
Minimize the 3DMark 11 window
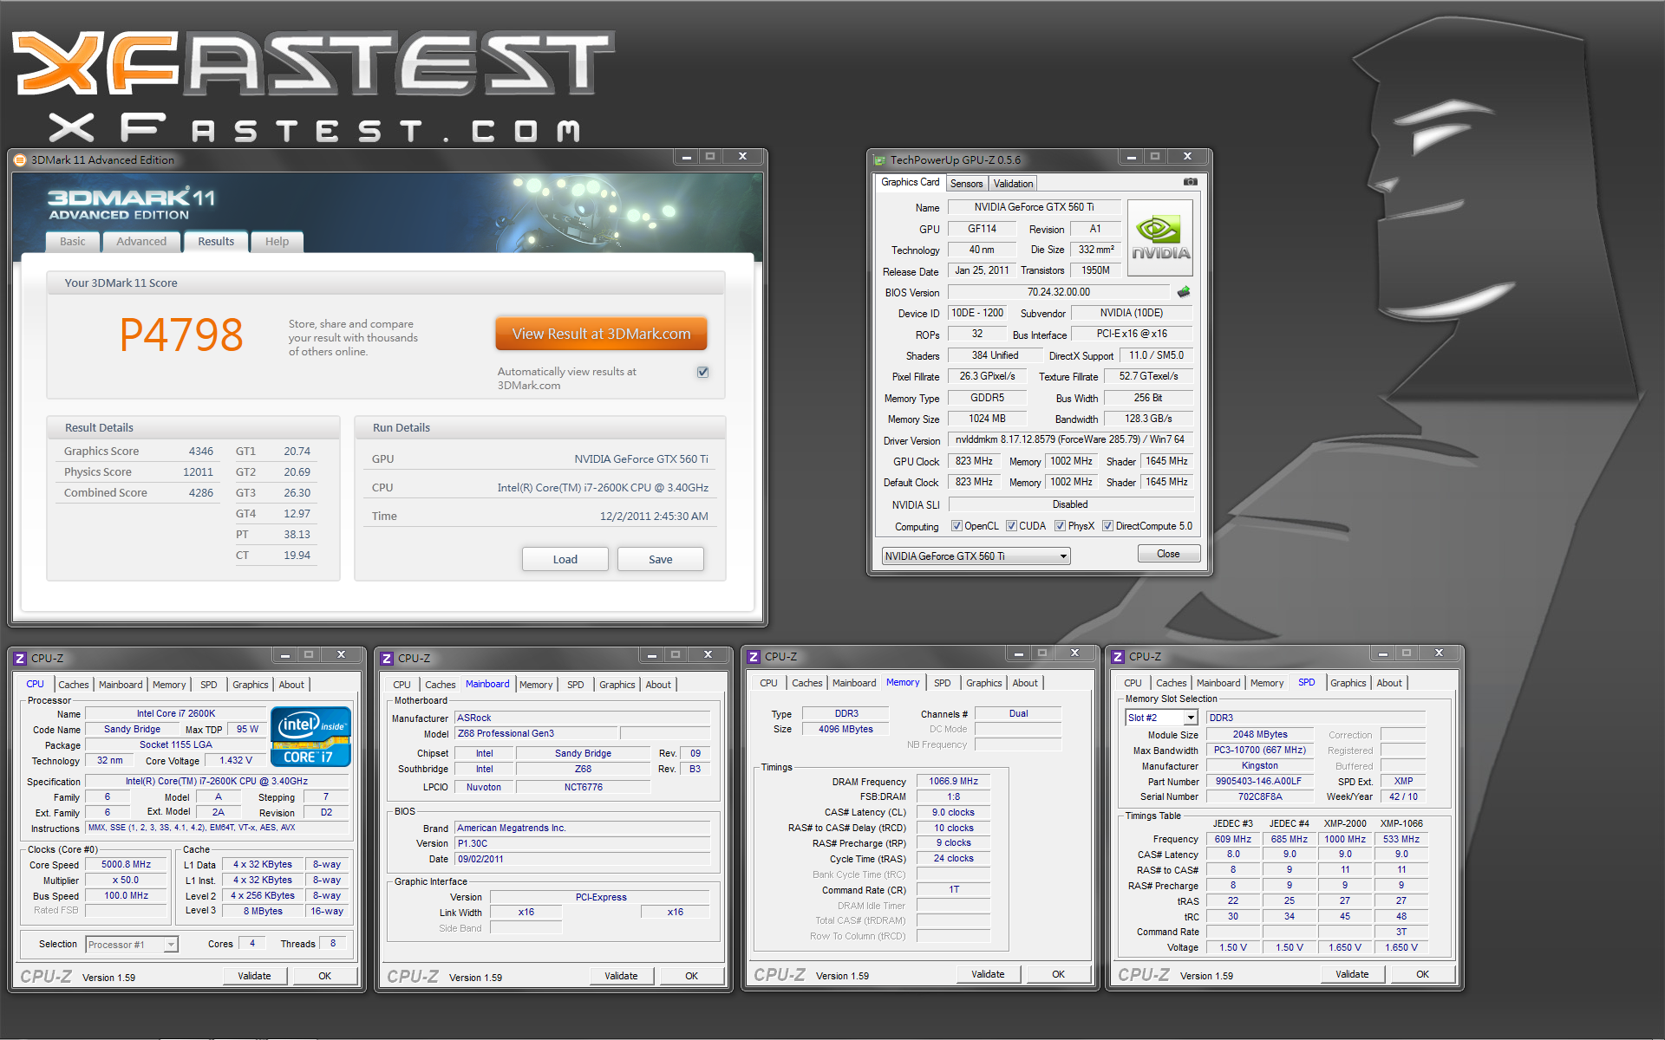pyautogui.click(x=686, y=157)
